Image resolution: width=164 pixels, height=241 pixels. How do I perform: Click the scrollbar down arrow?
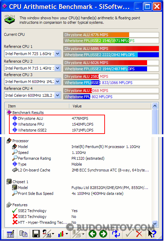[155, 223]
